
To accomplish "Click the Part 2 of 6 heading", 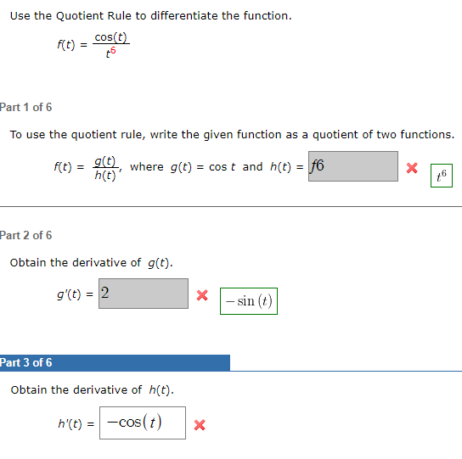I will (26, 235).
